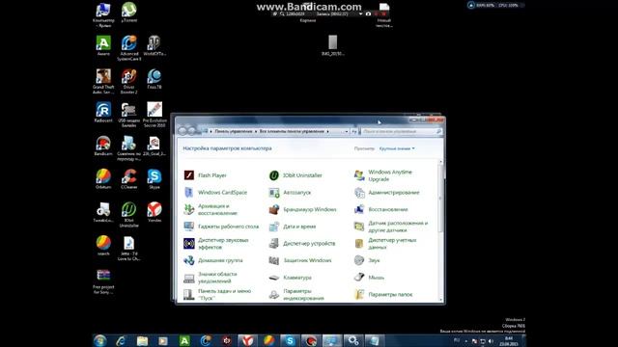Select the Компьютер desktop shortcut

click(103, 15)
